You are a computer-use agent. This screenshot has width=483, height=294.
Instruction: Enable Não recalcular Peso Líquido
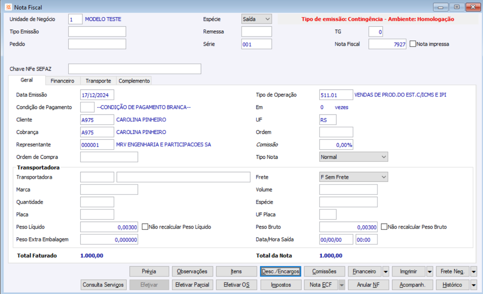click(x=145, y=227)
